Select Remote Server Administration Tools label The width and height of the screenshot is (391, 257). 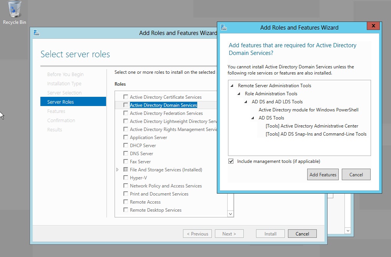click(275, 86)
